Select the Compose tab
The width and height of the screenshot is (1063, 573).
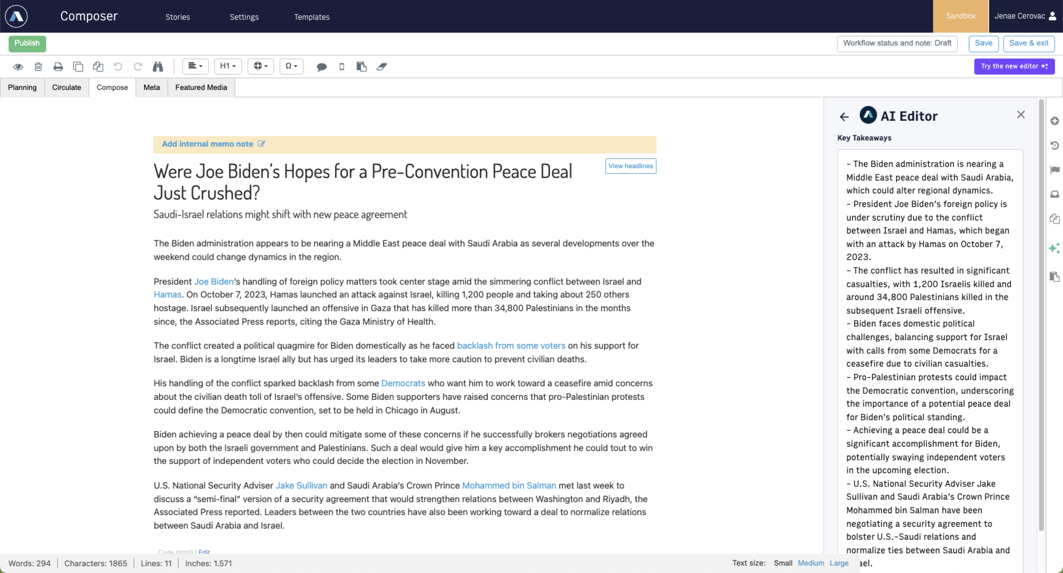click(x=112, y=87)
